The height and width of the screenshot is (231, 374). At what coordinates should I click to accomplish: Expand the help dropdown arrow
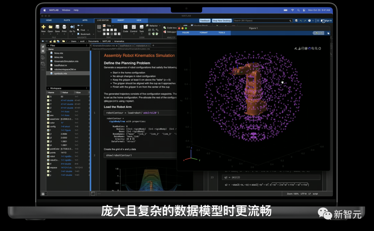pyautogui.click(x=313, y=21)
